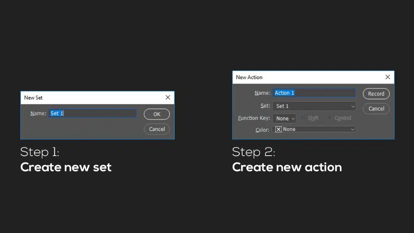Open the Set dropdown showing Set 1
414x233 pixels.
[314, 106]
